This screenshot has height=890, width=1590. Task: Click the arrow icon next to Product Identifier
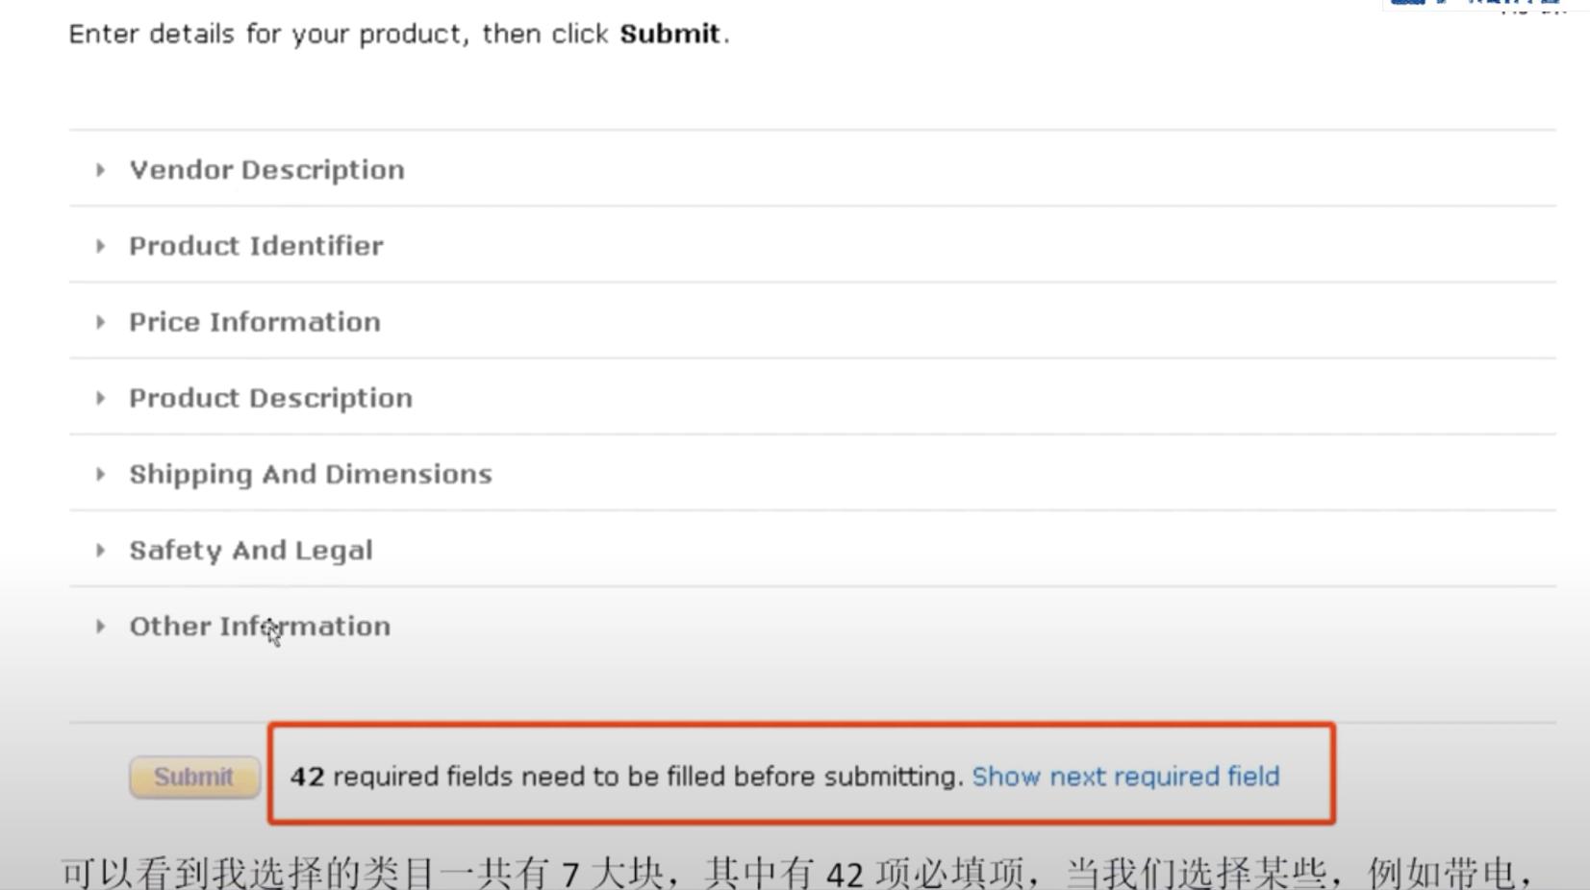tap(102, 246)
